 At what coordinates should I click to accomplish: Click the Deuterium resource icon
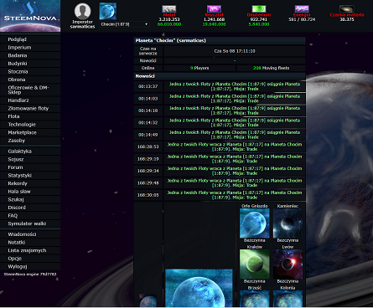[259, 9]
